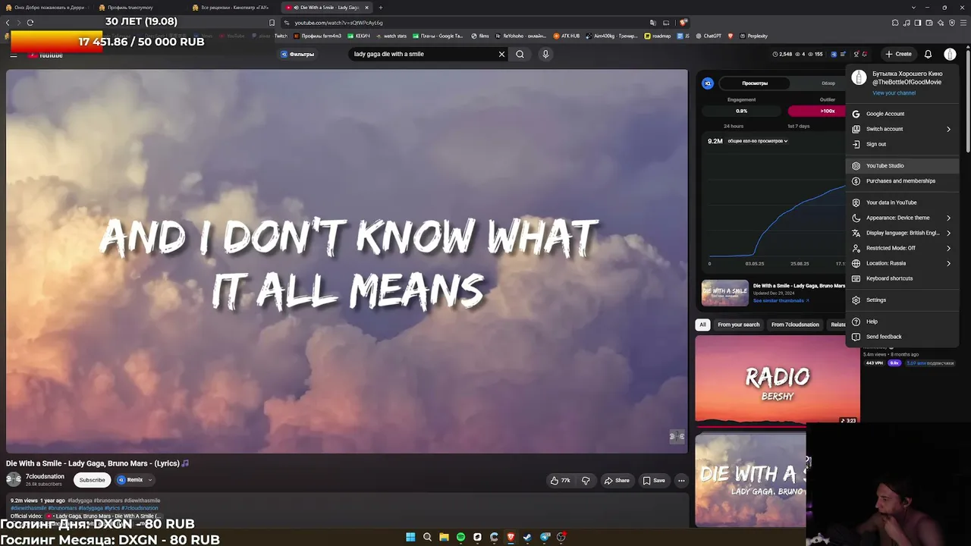Click the YouTube search magnifier button
This screenshot has height=546, width=971.
tap(520, 54)
